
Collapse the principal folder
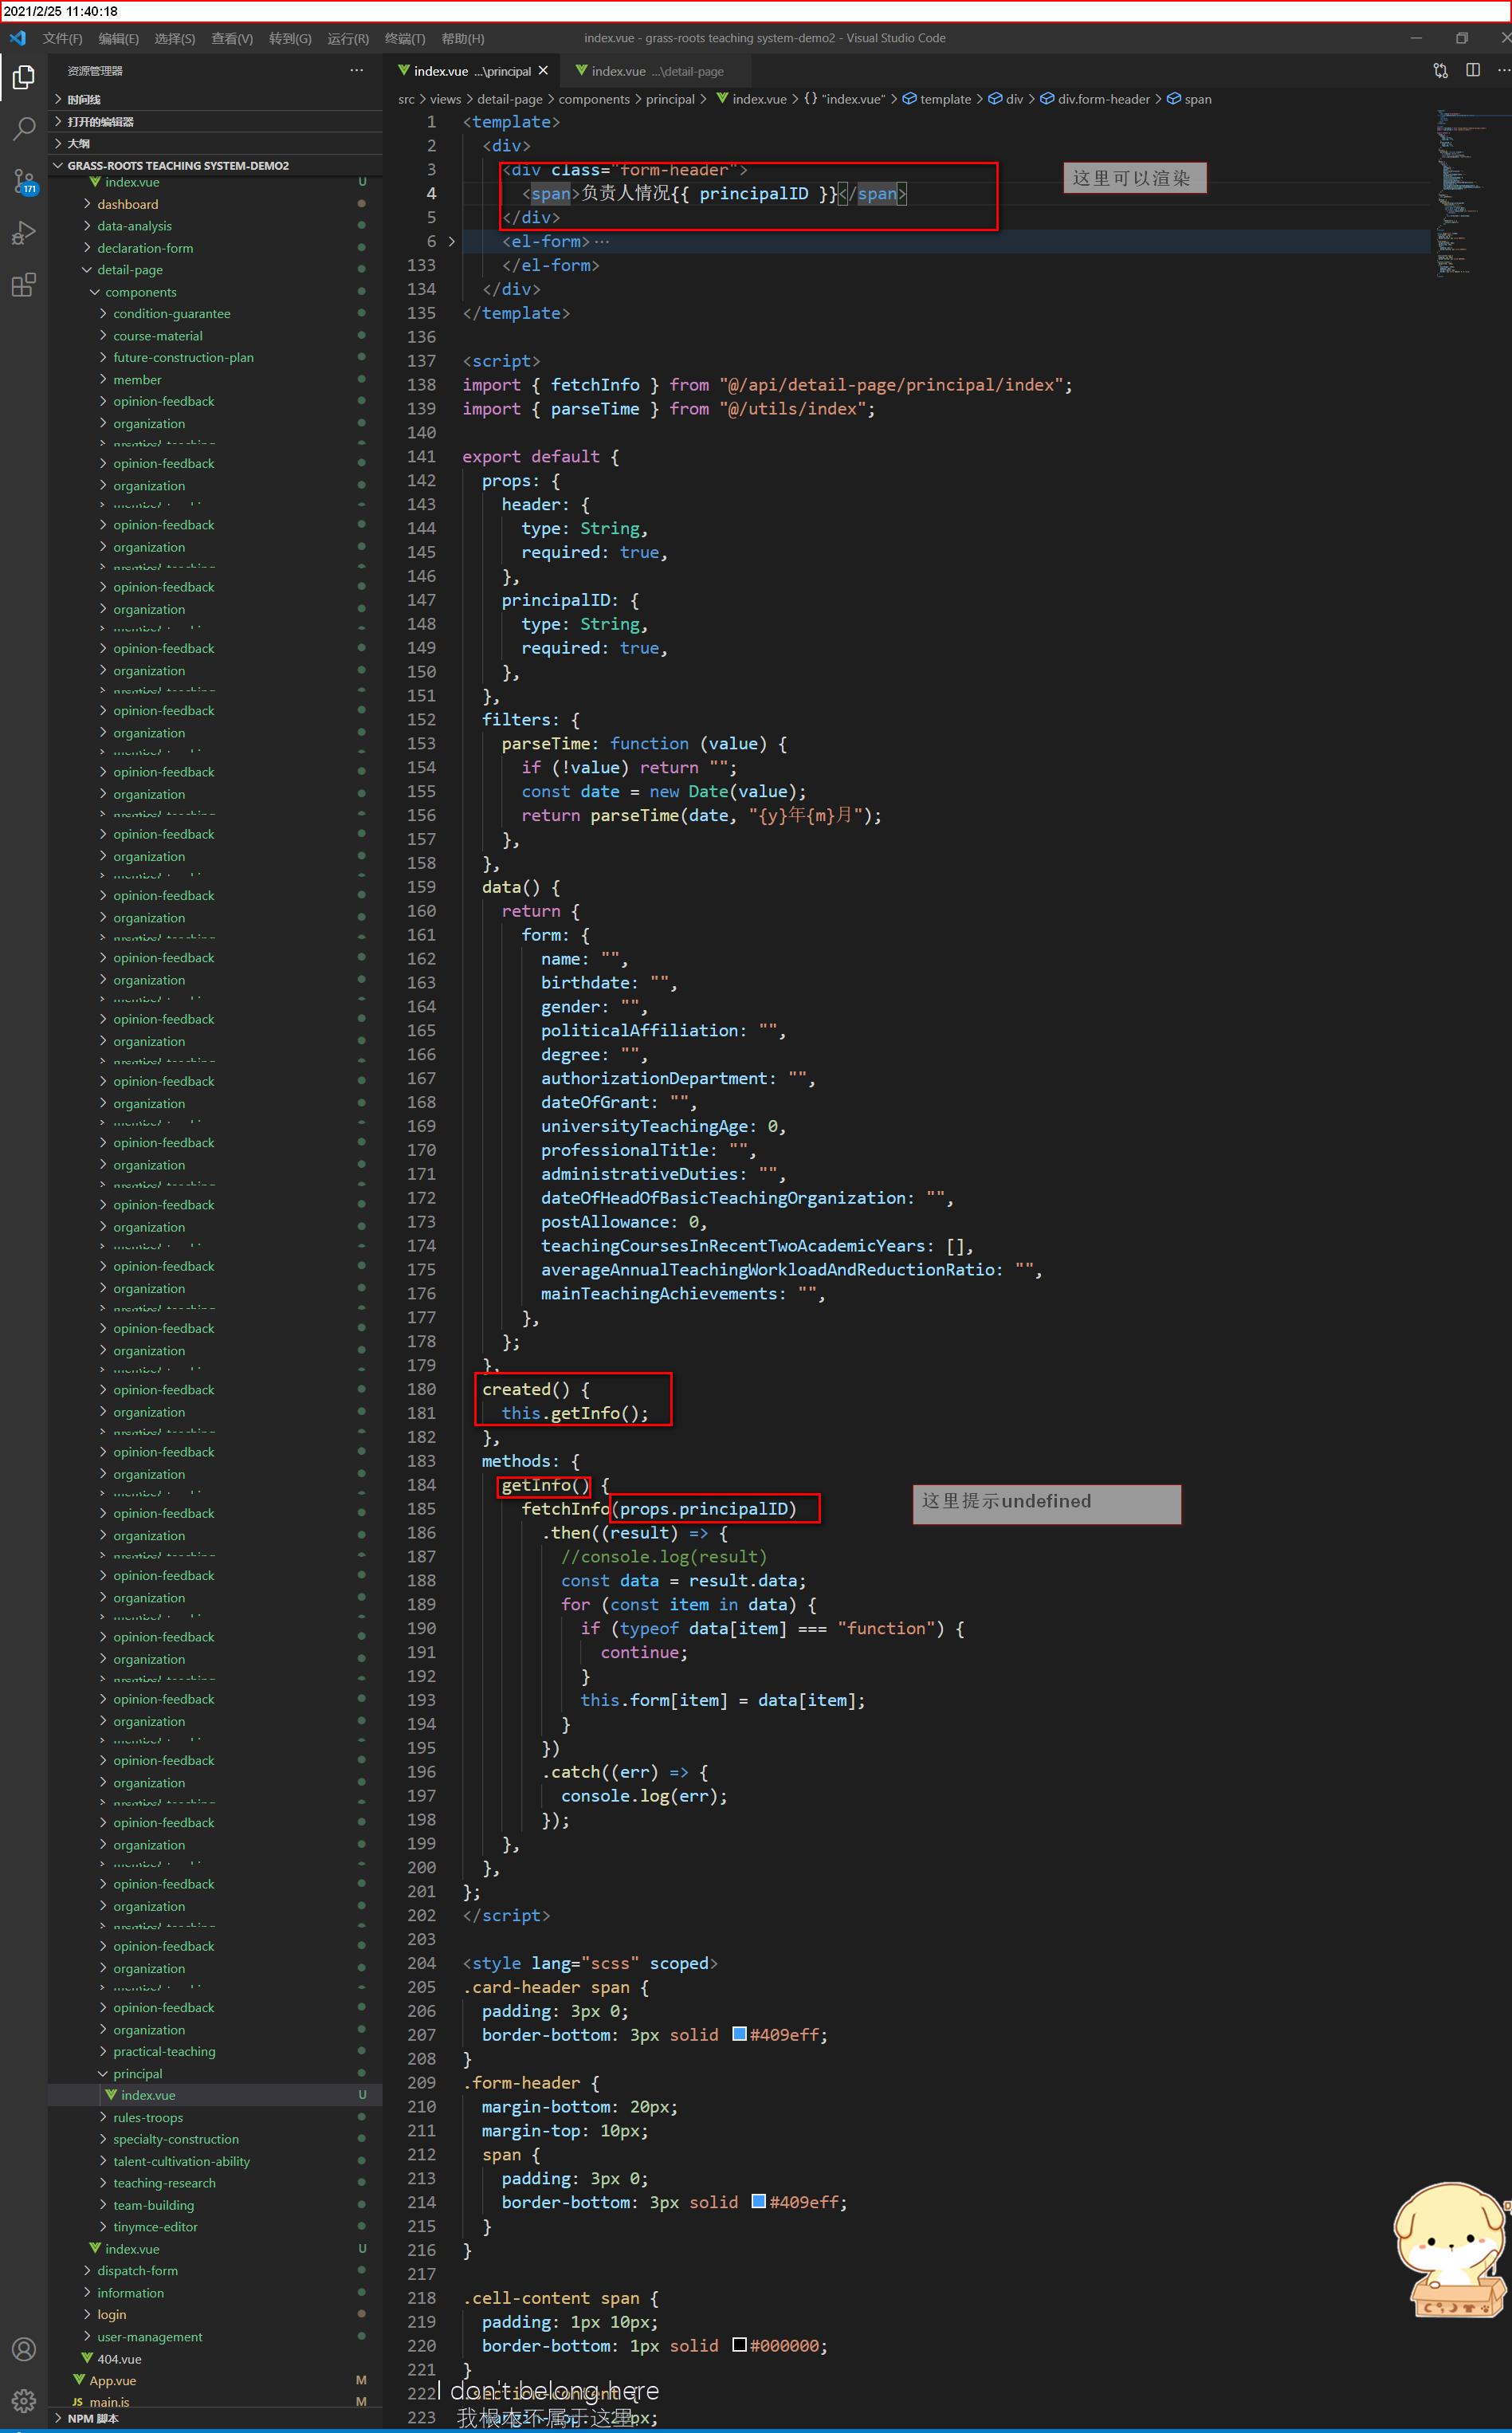pos(215,2074)
